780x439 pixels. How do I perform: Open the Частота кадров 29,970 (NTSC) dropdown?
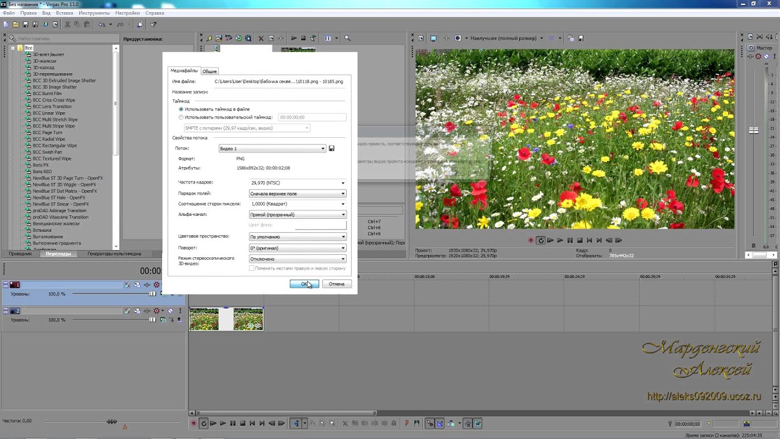coord(298,183)
